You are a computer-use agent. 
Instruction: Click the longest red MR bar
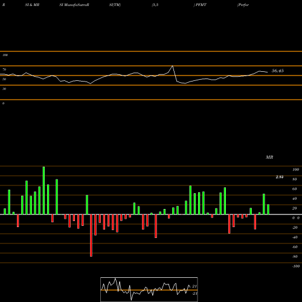point(91,236)
